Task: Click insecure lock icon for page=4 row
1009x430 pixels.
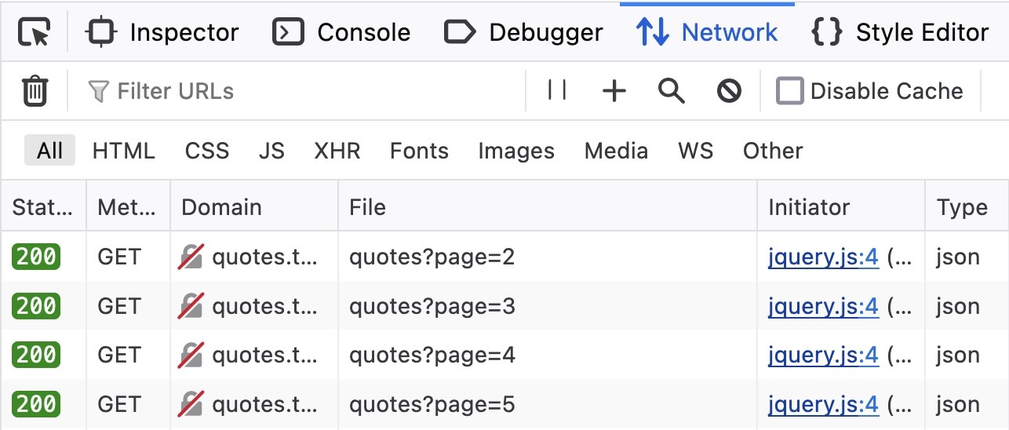Action: [x=191, y=355]
